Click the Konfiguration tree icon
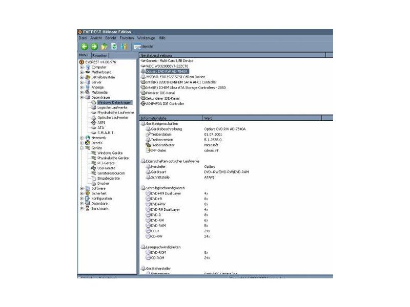Screen dimensions: 410x307 tap(88, 199)
